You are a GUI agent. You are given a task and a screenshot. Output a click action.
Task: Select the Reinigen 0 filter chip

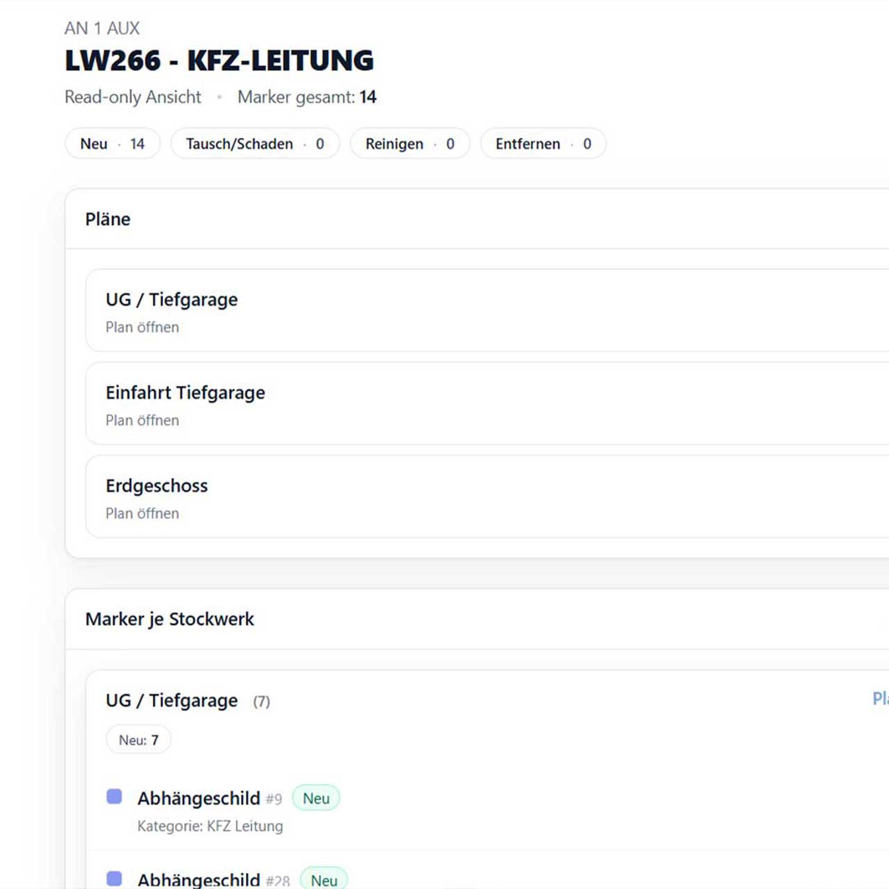pos(410,144)
